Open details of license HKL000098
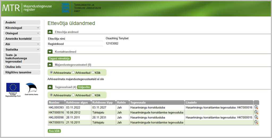Screen dimensions: 272x138 click(x=256, y=117)
